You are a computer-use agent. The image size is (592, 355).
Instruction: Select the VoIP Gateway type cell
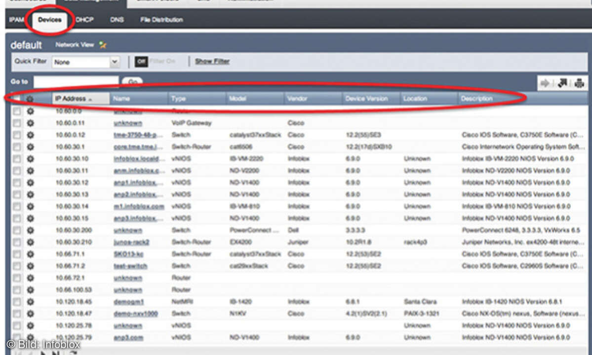192,123
